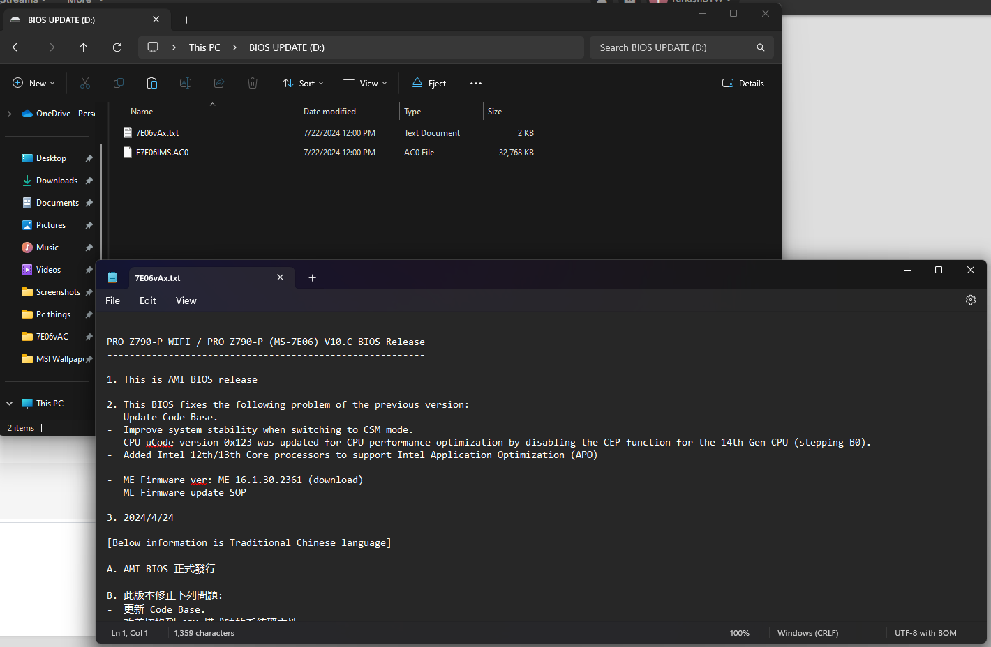Expand the chevron after This PC in address bar

[x=234, y=47]
